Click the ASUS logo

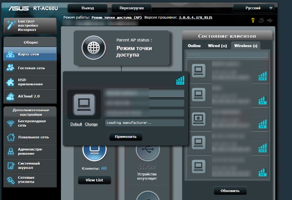click(x=19, y=8)
